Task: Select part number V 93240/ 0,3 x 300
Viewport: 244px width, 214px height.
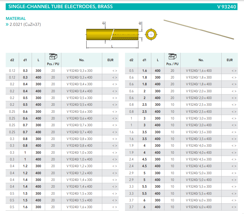Action: [79, 71]
